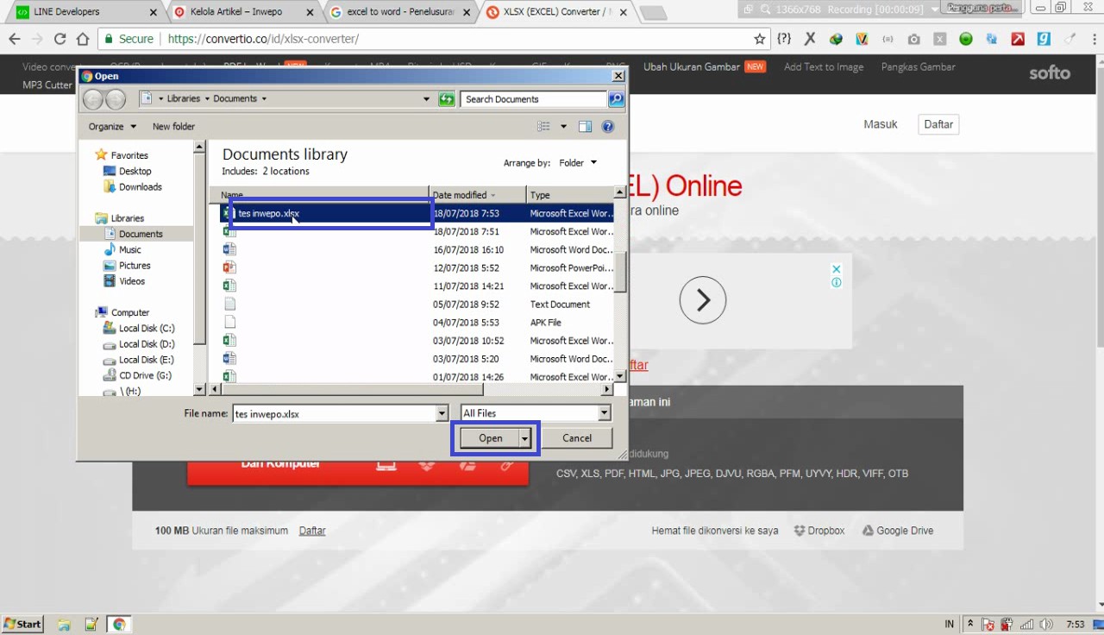Viewport: 1104px width, 635px height.
Task: Expand the Arrange by Folder dropdown
Action: [578, 162]
